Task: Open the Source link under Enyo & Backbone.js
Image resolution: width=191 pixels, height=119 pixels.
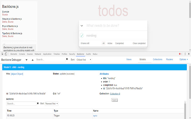Action: pos(11,29)
